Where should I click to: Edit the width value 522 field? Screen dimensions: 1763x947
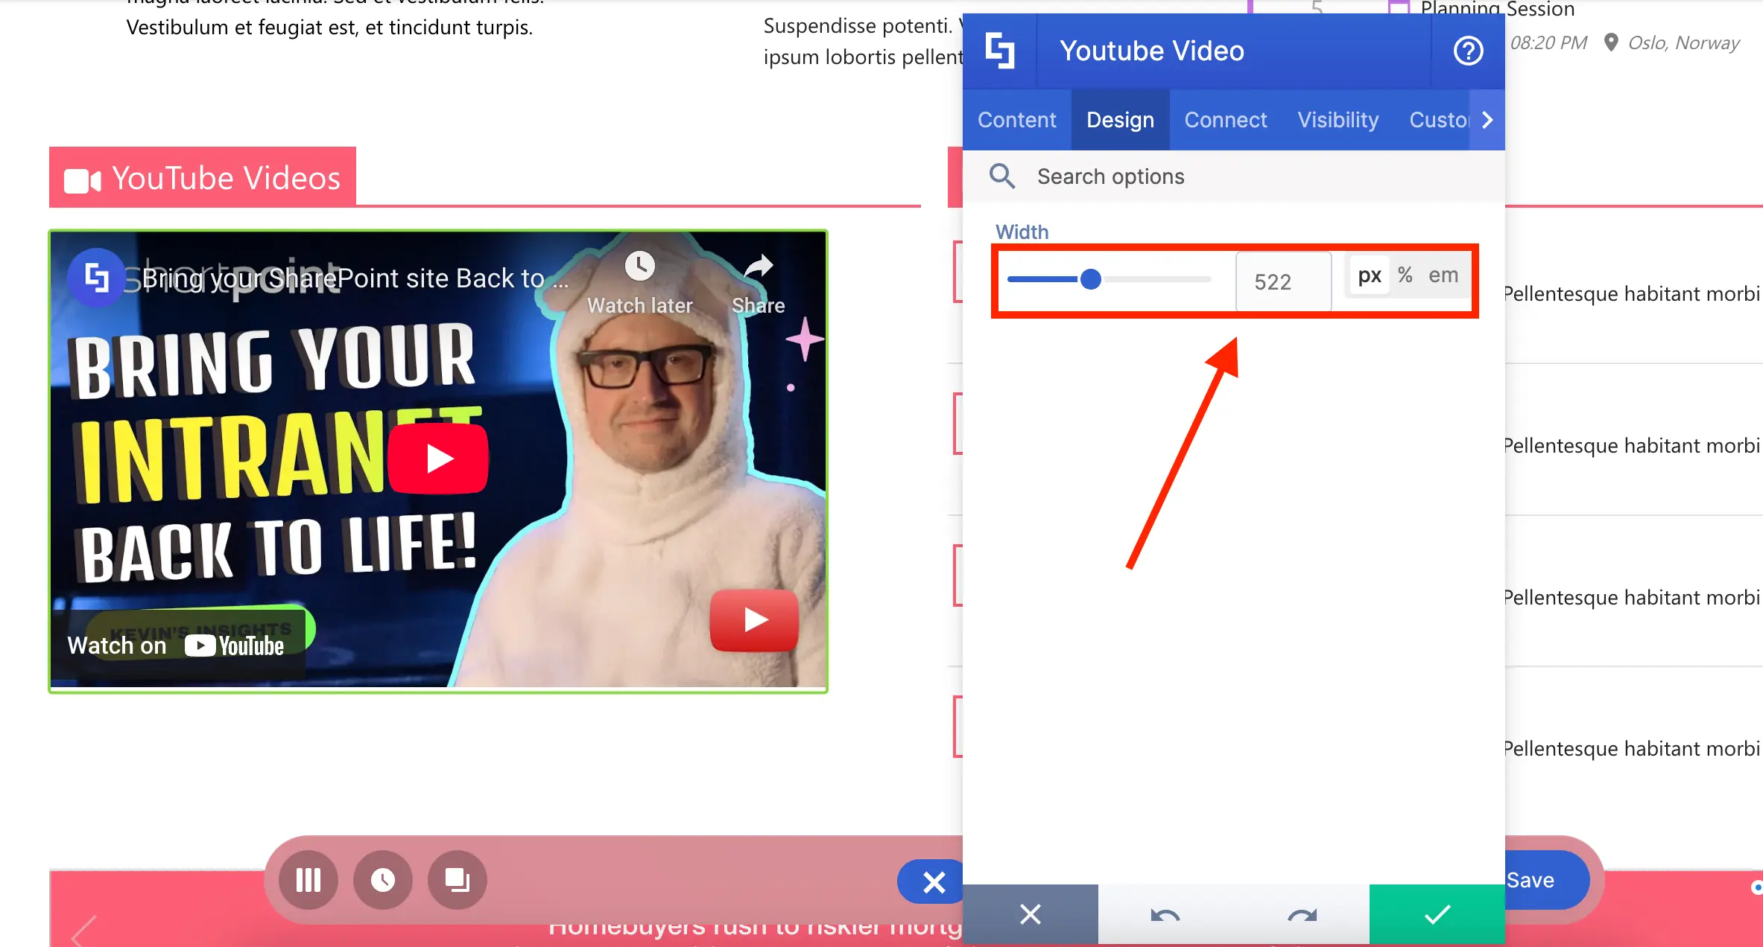[1283, 281]
